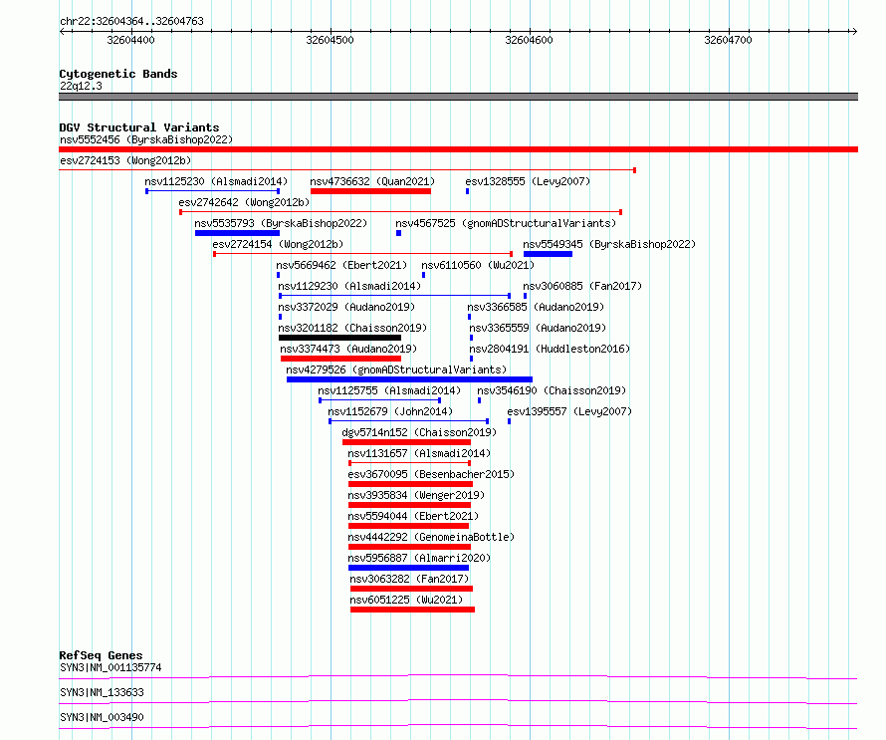
Task: Click the 32604700 ruler tick label
Action: pos(728,40)
